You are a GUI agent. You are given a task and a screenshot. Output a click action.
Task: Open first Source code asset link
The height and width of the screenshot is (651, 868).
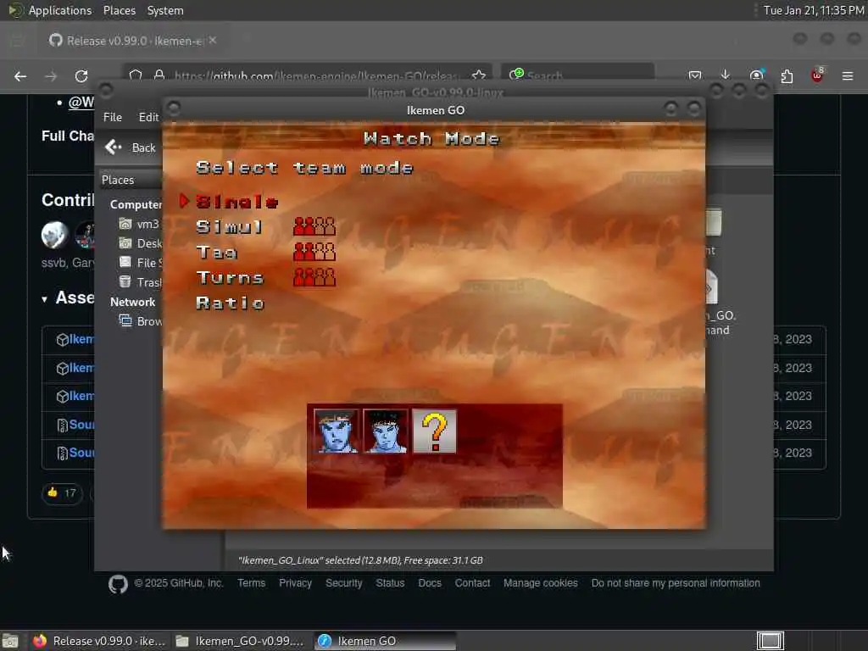pos(81,425)
